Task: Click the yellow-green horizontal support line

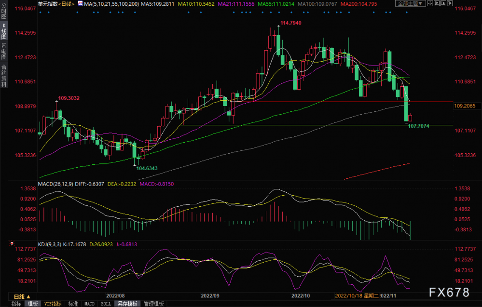Action: [317, 125]
